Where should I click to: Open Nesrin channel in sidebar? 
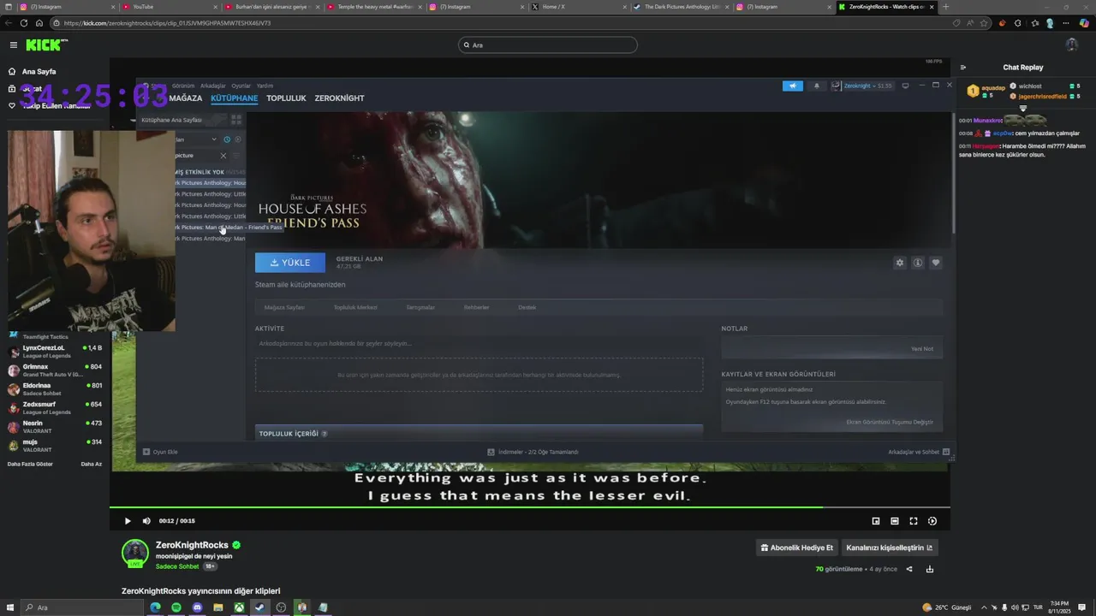55,427
